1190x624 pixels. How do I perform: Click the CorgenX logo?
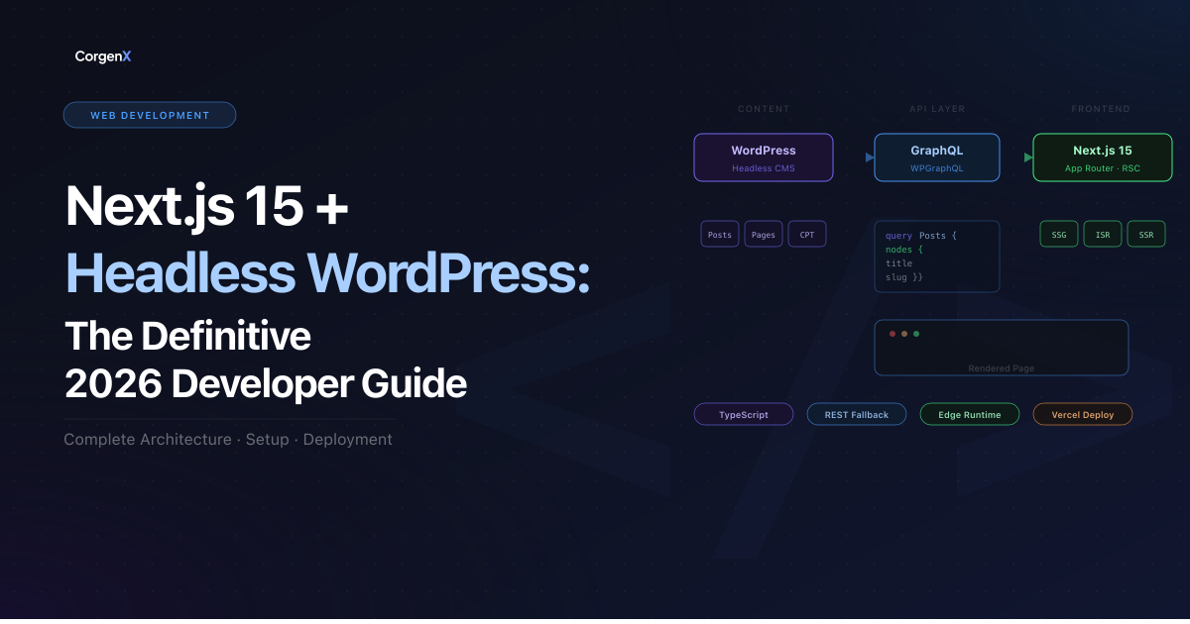tap(103, 56)
